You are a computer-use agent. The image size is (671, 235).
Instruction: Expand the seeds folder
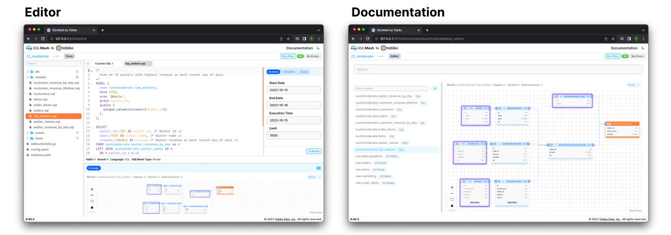[x=39, y=132]
